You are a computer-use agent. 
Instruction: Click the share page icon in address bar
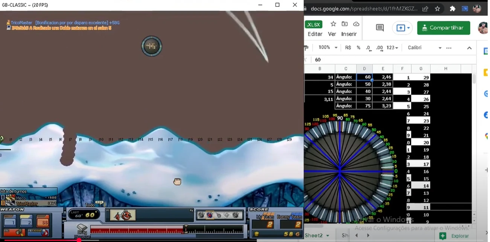point(425,9)
